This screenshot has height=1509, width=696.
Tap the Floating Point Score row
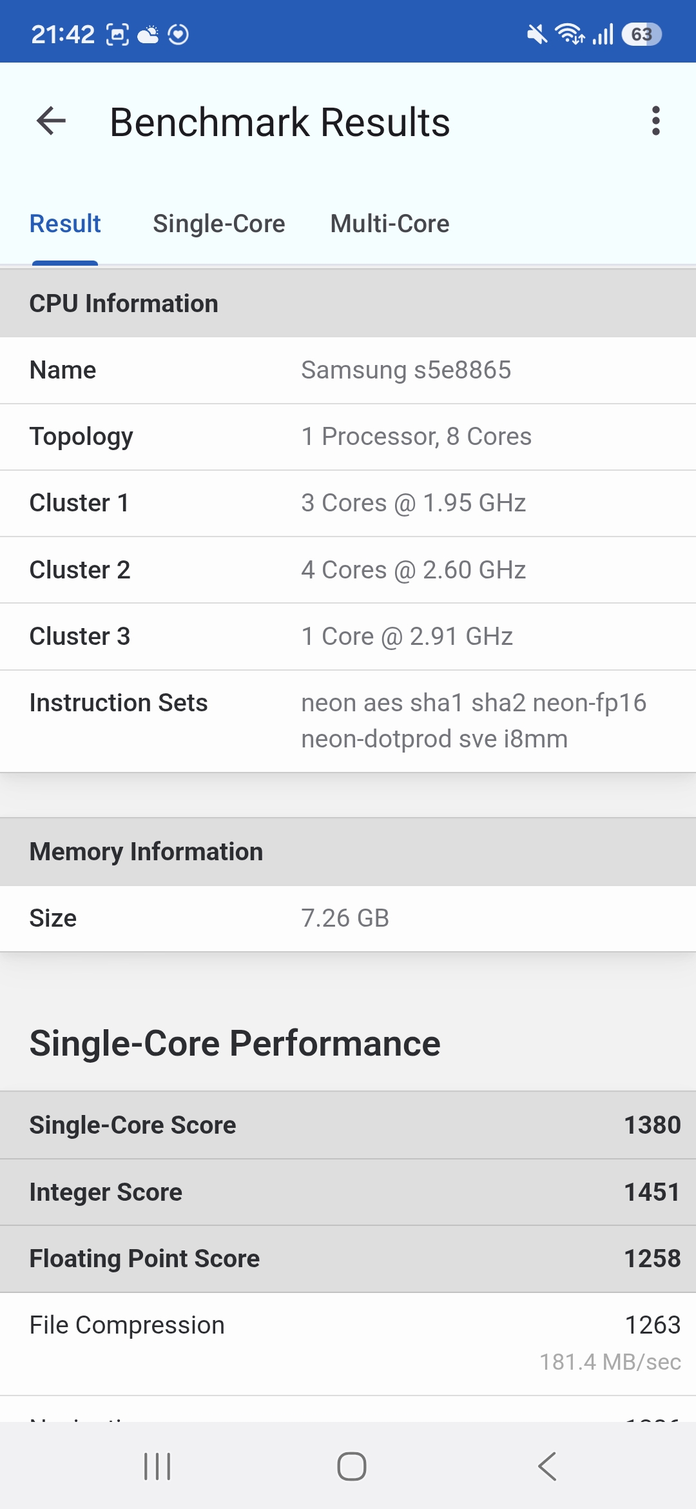(x=348, y=1259)
